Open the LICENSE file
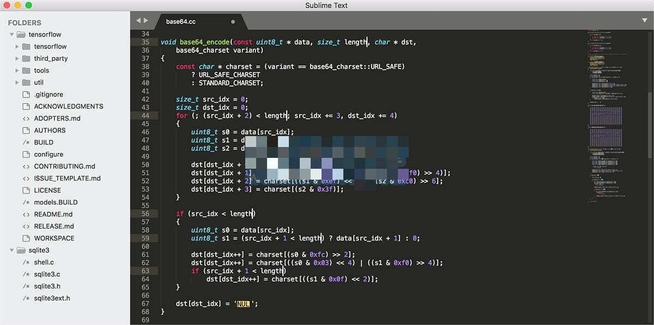Viewport: 654px width, 325px height. click(x=47, y=190)
